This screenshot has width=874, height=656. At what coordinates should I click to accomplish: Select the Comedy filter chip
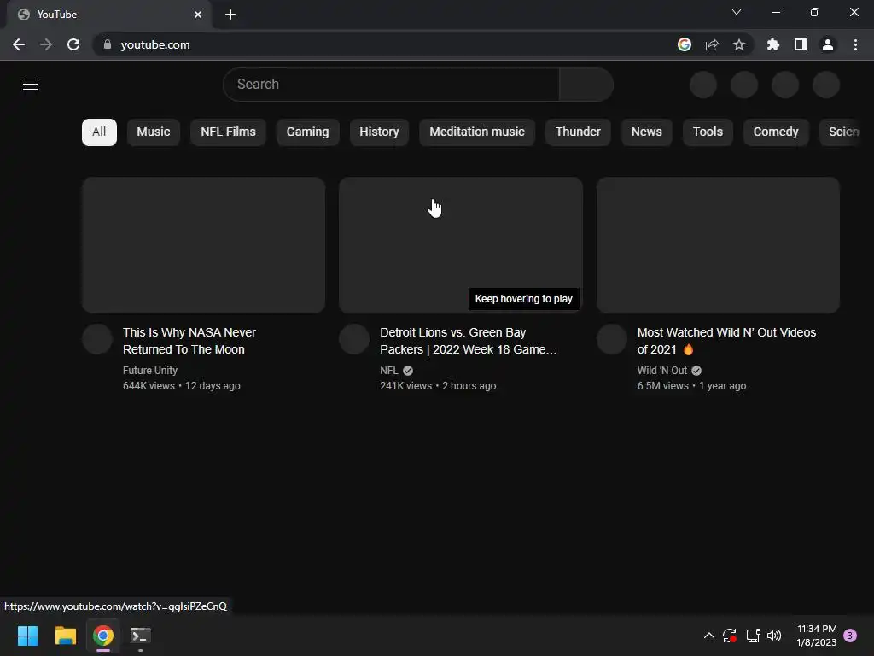[776, 132]
